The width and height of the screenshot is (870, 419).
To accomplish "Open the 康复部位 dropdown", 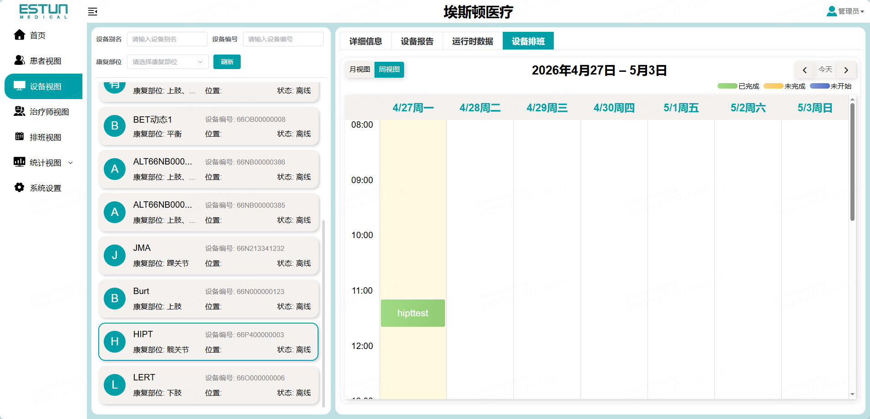I will pos(167,62).
